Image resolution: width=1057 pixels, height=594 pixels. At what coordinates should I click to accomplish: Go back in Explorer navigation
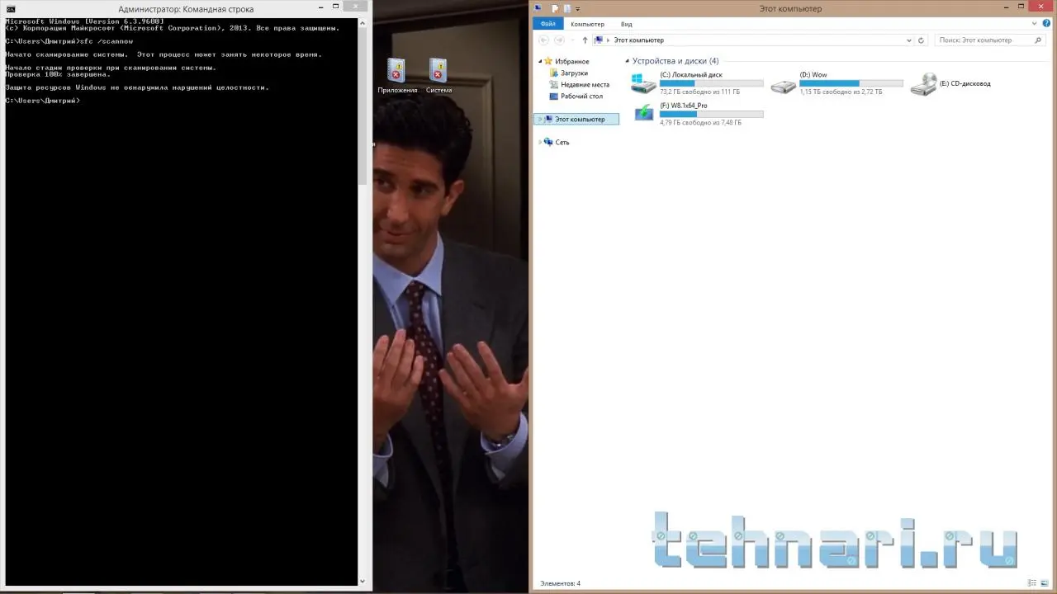[543, 40]
